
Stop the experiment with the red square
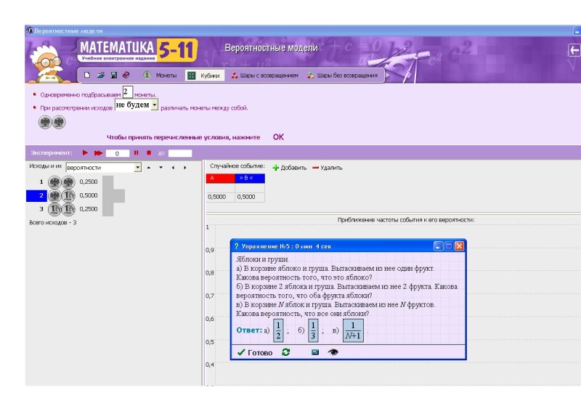pos(148,153)
